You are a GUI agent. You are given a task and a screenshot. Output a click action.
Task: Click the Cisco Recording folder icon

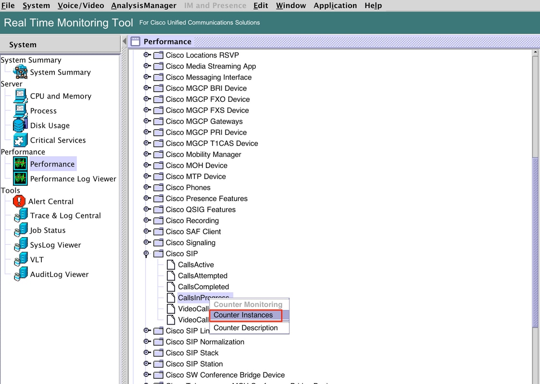point(158,220)
